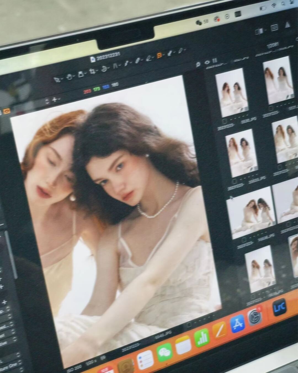Select the pointer cursor tool
The image size is (298, 373).
click(x=57, y=80)
